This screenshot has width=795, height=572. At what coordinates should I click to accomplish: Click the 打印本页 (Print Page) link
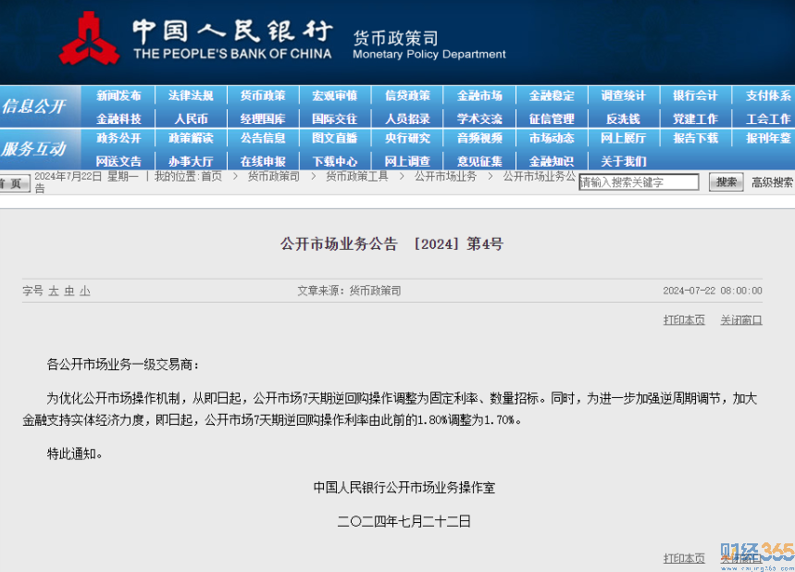[x=684, y=319]
